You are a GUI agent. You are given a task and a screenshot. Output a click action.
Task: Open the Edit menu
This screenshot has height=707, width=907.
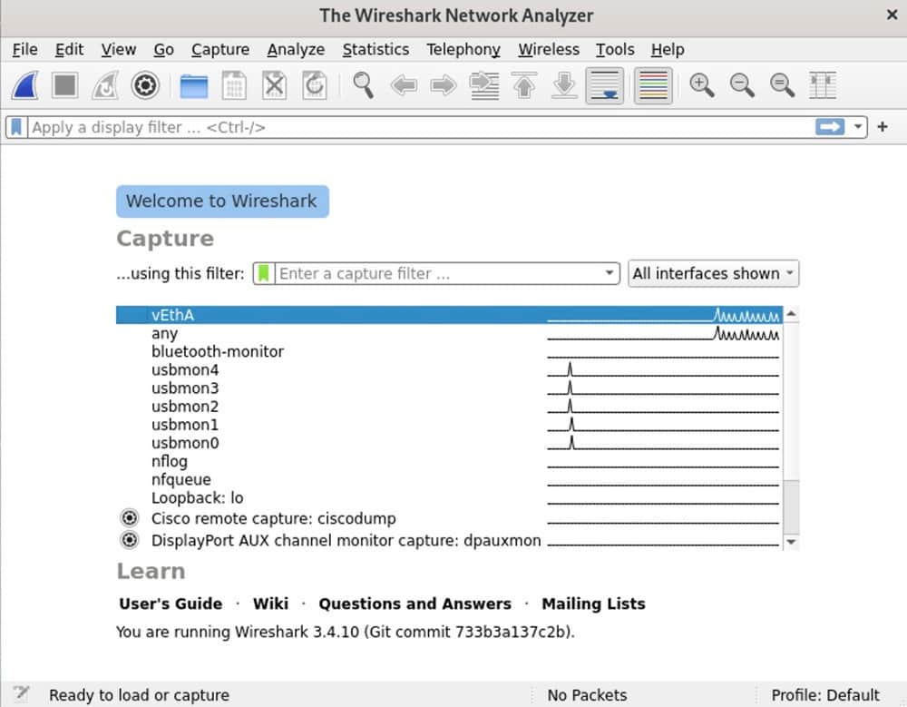pyautogui.click(x=70, y=50)
